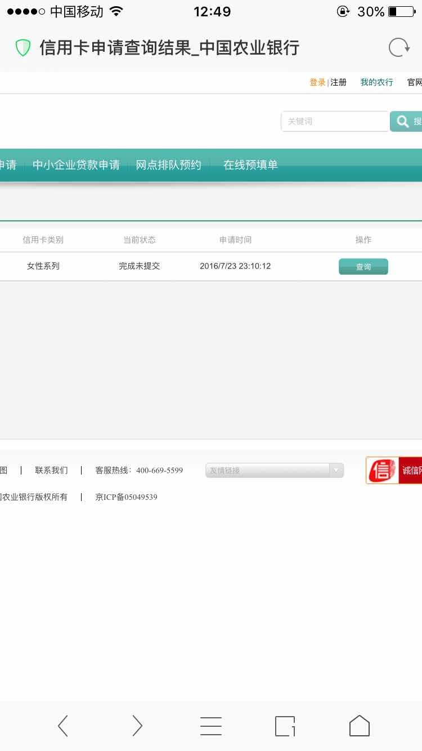Click the 申请时间 column header
The image size is (422, 751).
click(235, 240)
